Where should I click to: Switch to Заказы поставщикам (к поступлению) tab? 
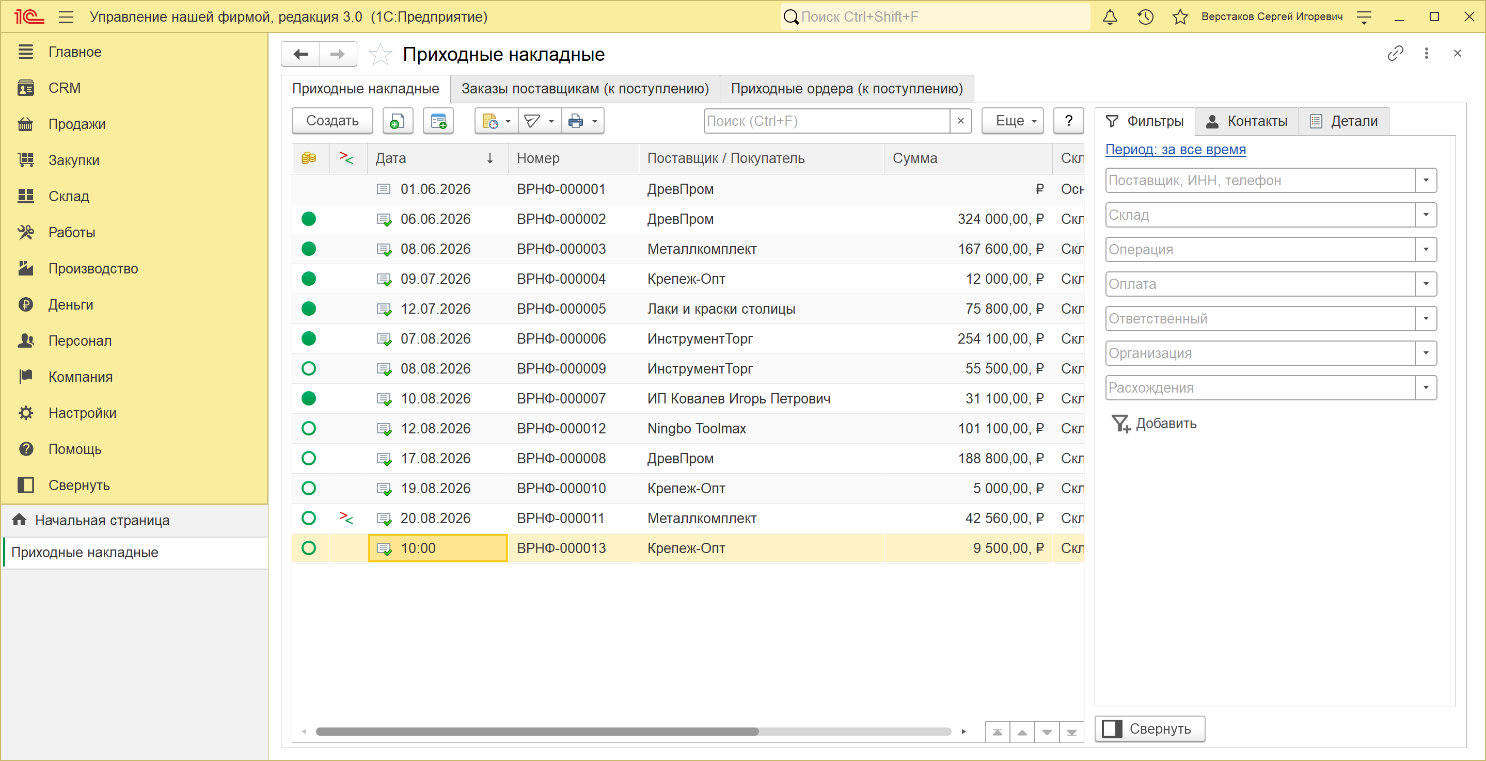(585, 89)
